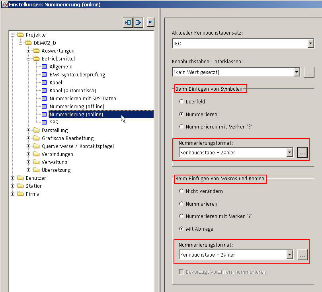Click ellipsis button beside symbols Nummerierungsformat

point(302,152)
